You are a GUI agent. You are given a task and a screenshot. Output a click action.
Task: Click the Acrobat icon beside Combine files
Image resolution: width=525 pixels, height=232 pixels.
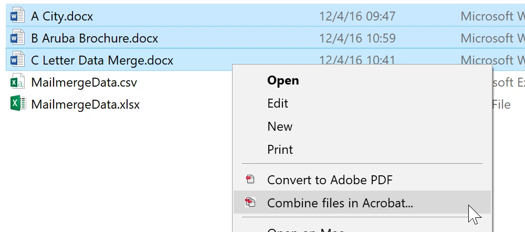(250, 203)
